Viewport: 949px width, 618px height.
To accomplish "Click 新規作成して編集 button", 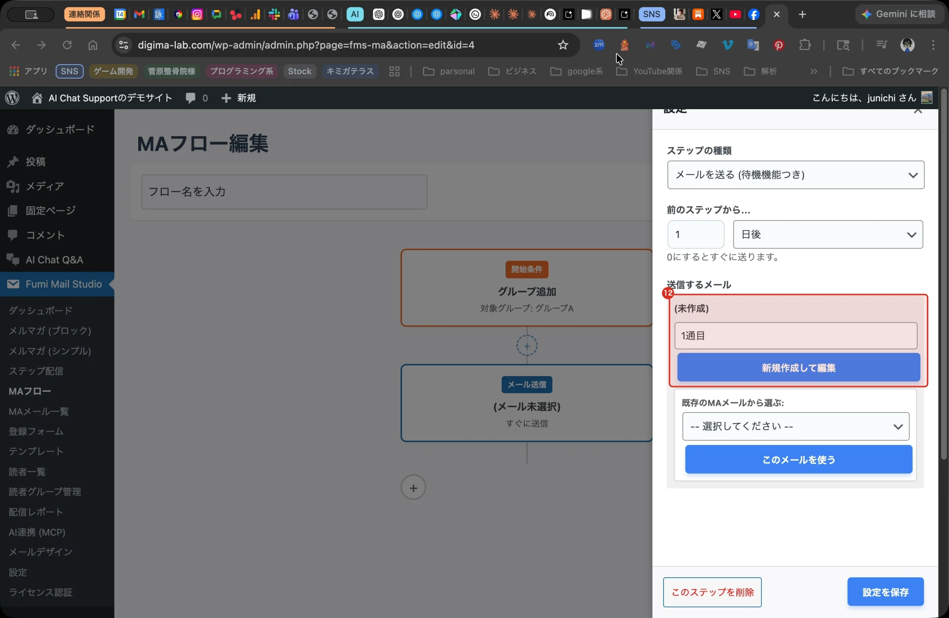I will coord(798,368).
